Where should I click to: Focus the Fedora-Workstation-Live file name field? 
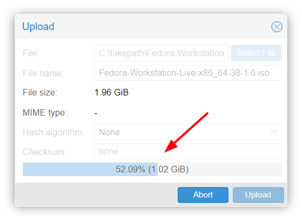click(x=188, y=73)
